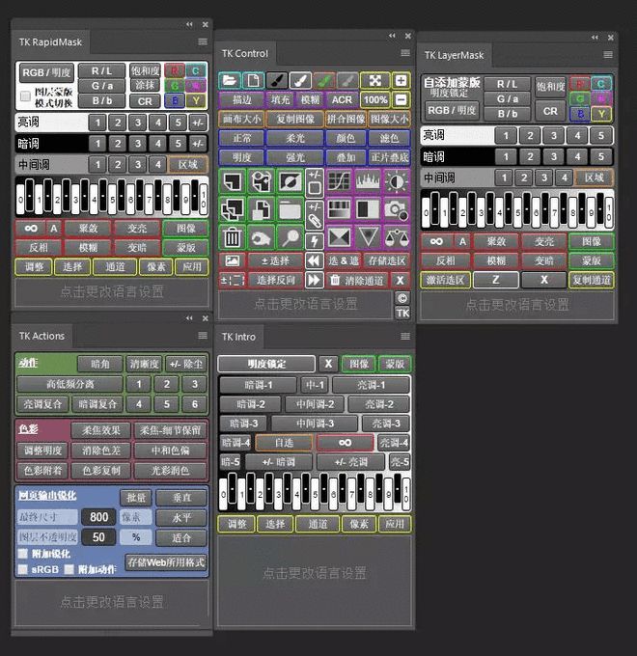Collapse the TK Actions panel with double arrows

click(x=189, y=318)
